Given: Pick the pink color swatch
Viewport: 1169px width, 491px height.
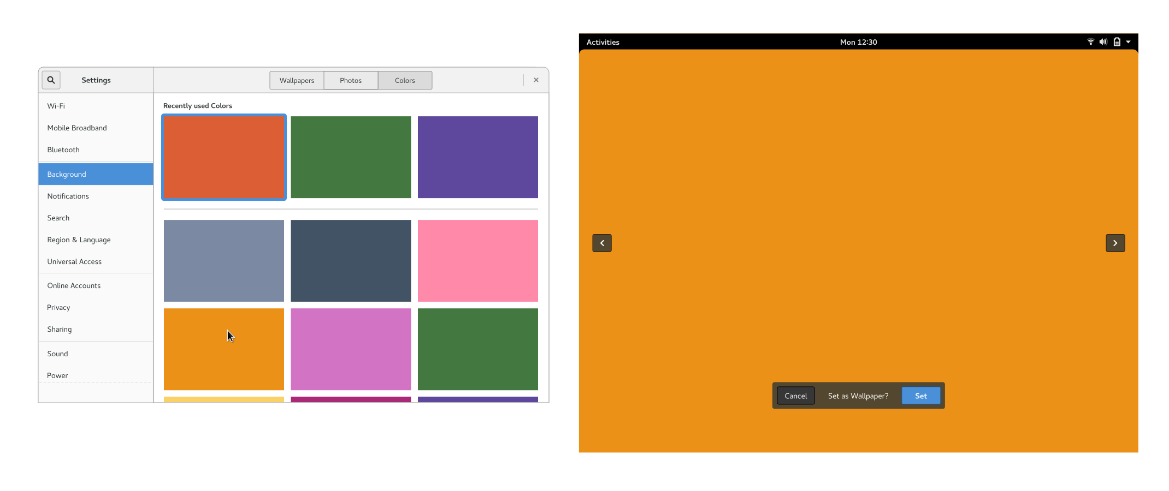Looking at the screenshot, I should tap(478, 261).
